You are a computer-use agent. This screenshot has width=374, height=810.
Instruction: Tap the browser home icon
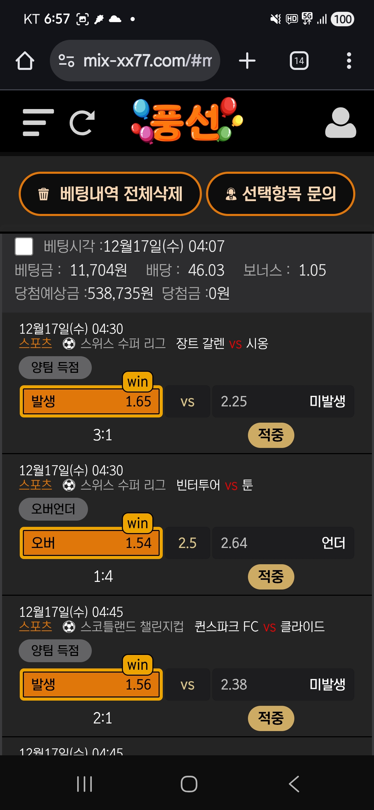click(x=25, y=61)
